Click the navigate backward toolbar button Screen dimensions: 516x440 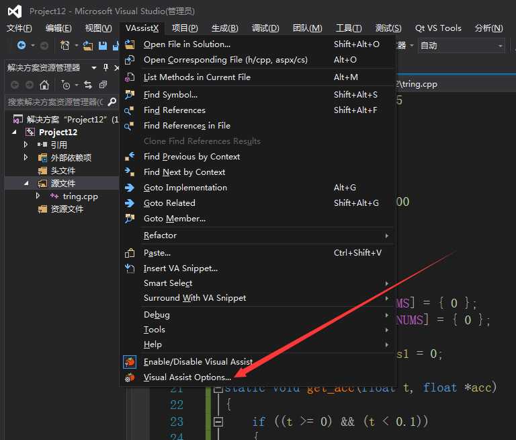(x=21, y=45)
